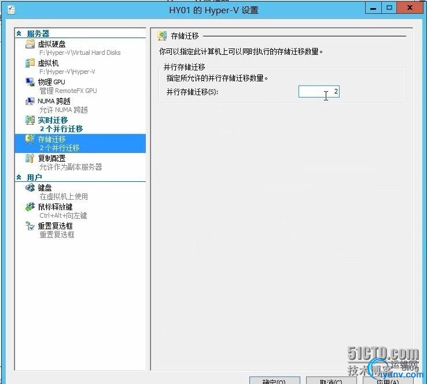
Task: Minimize the Hyper-V 设置 window
Action: [373, 8]
